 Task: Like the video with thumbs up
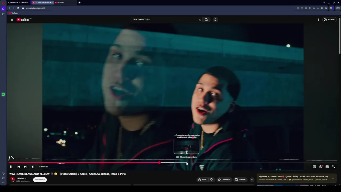202,180
